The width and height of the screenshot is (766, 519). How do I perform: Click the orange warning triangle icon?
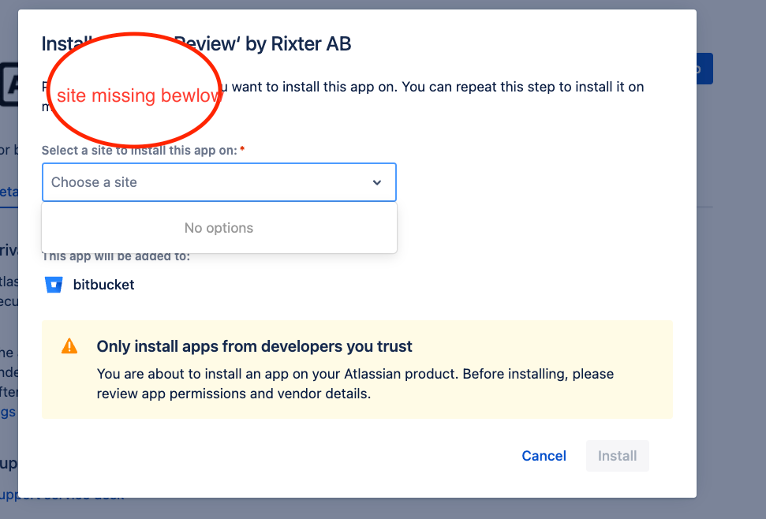69,346
